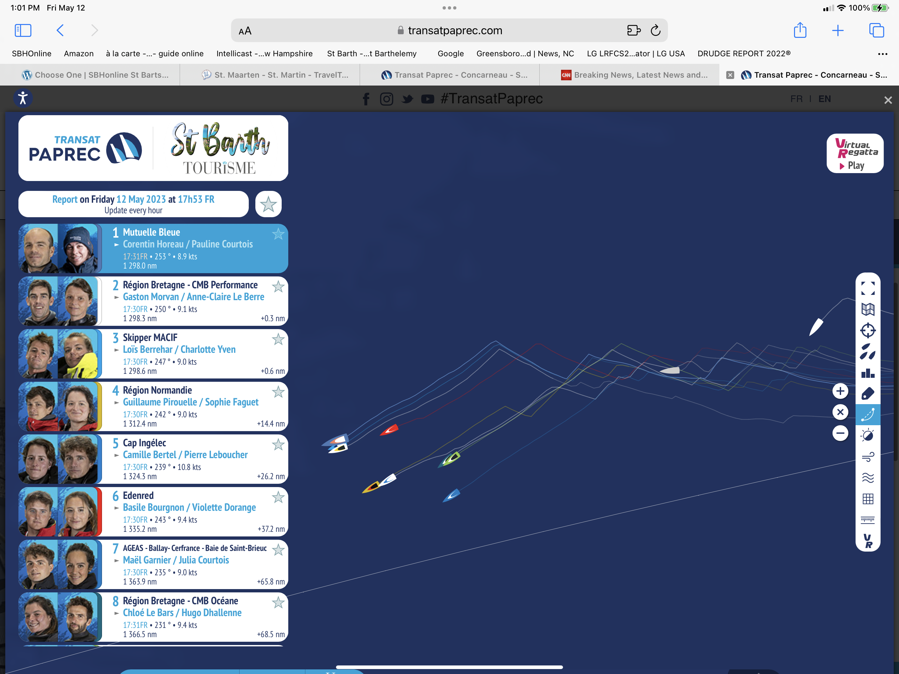Show wind layer on the map
This screenshot has width=899, height=674.
click(868, 456)
